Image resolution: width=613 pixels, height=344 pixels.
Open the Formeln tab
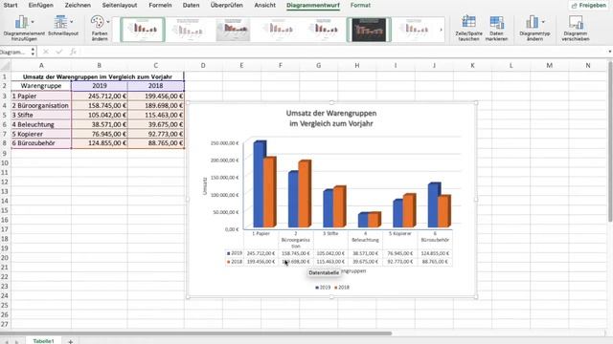160,6
